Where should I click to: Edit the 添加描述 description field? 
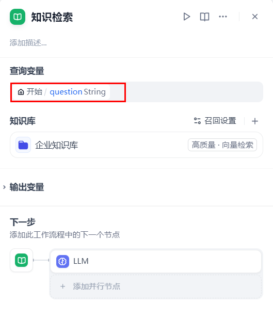28,43
